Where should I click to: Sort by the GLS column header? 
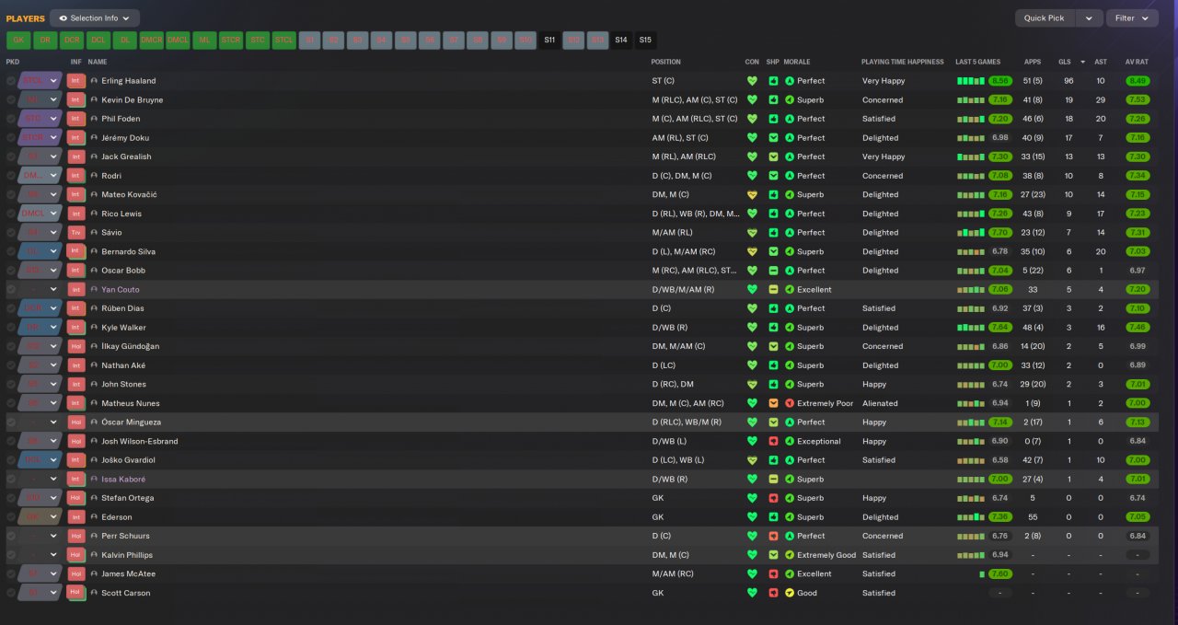[x=1064, y=62]
